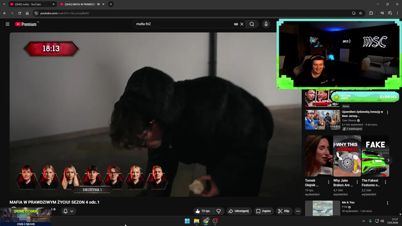Close the MAFIA W PRAWDZIWYM tab

pos(103,4)
